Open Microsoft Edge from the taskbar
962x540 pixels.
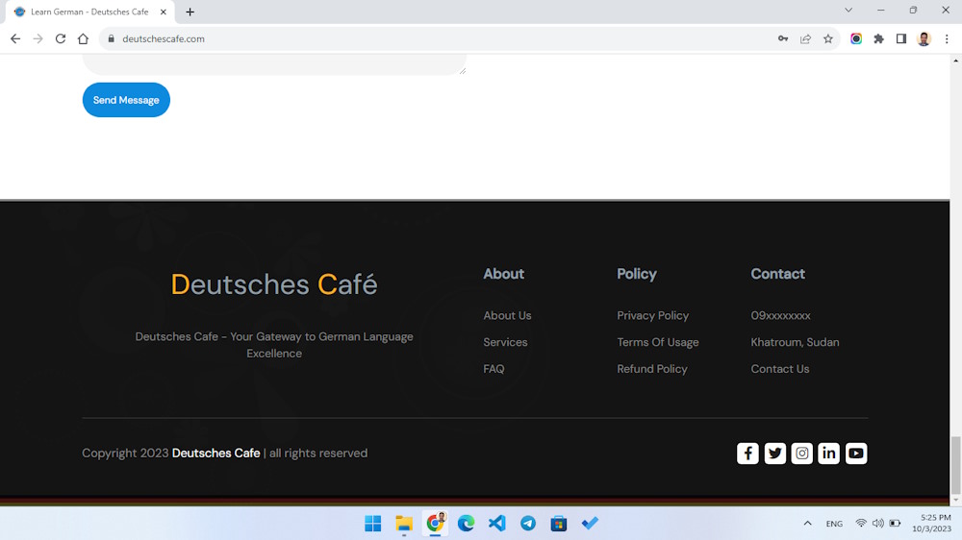[x=466, y=524]
